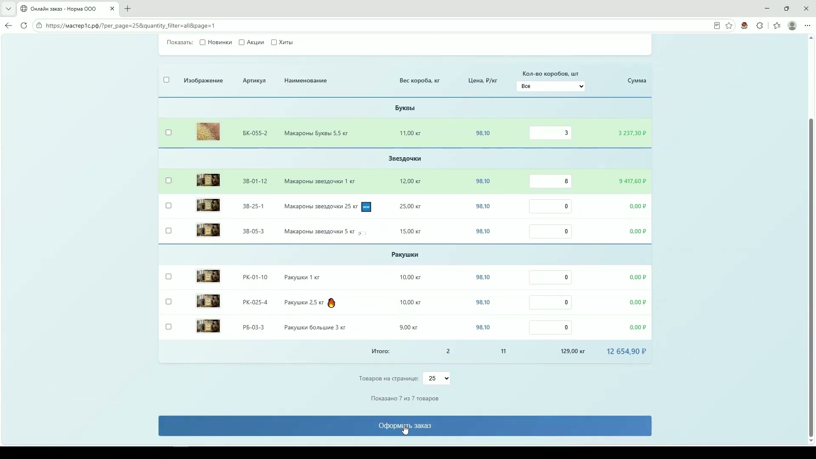Select the Макароны Буквы 5,5 кг row checkbox

pyautogui.click(x=168, y=133)
